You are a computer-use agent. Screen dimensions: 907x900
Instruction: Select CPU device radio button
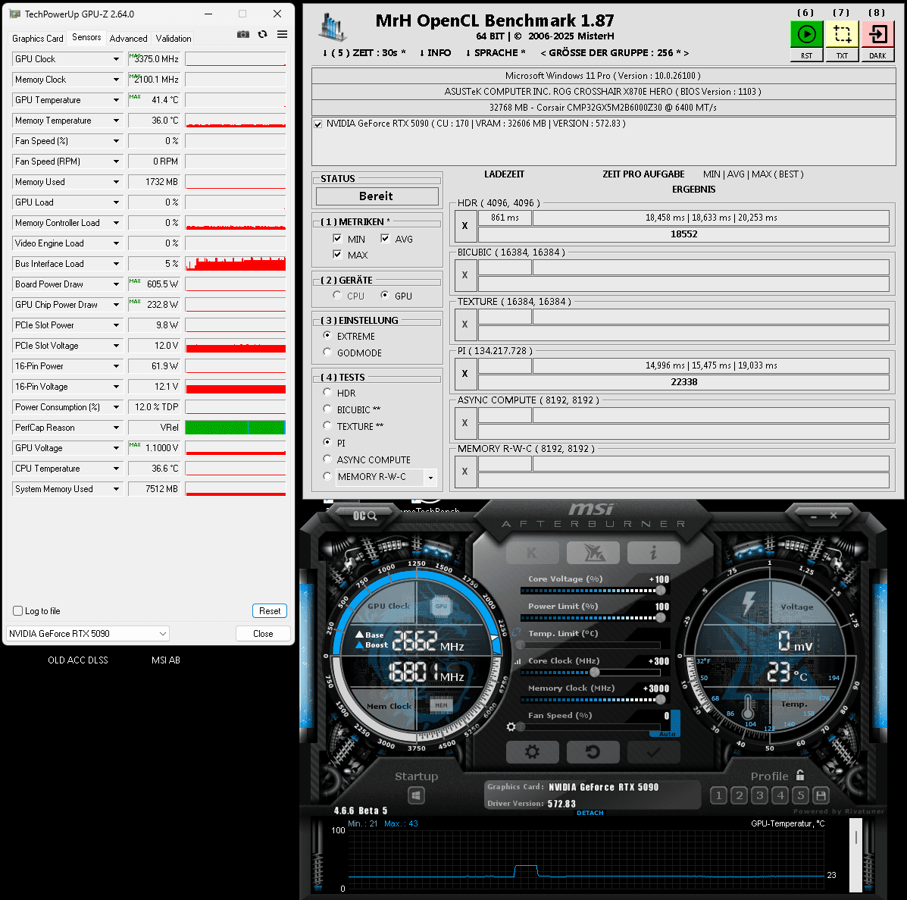[337, 295]
